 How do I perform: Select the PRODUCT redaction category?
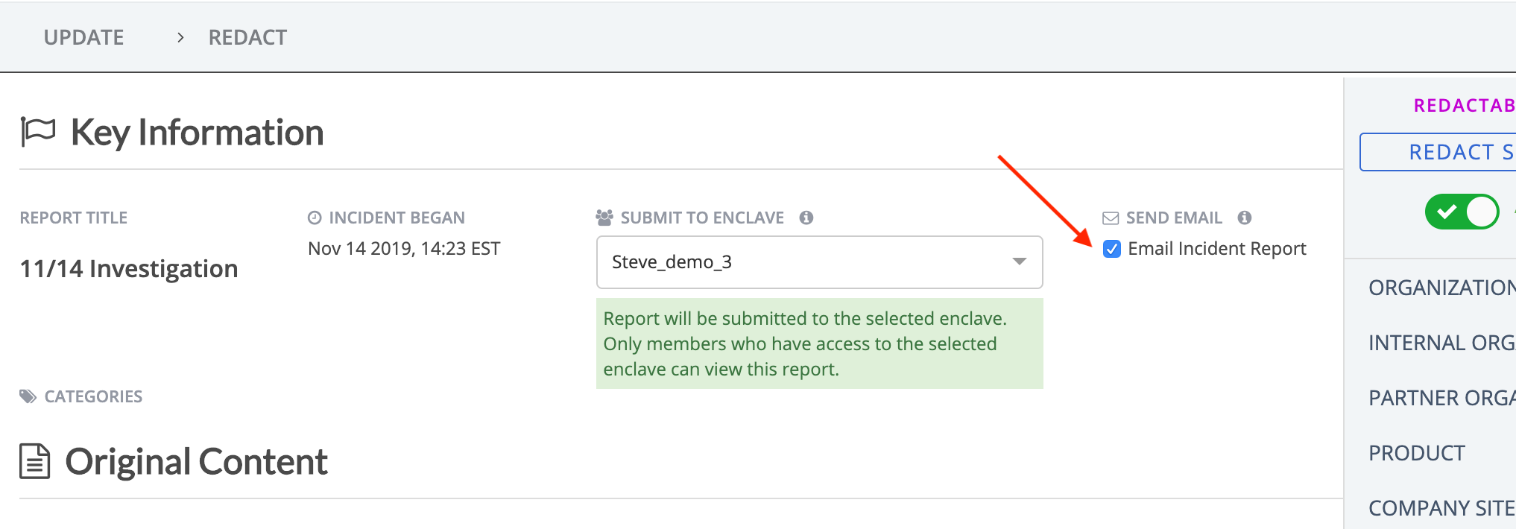tap(1416, 453)
